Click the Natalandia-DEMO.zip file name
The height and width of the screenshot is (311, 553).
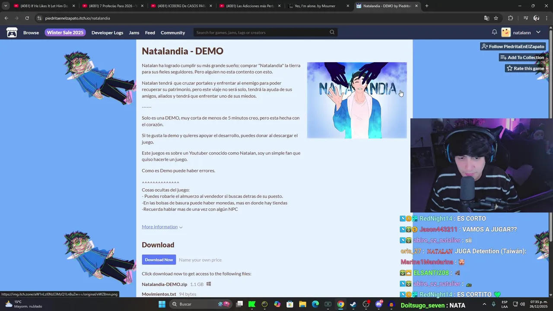(164, 284)
